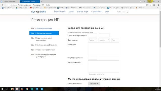Click the Год year field
The image size is (161, 91).
[x=115, y=40]
